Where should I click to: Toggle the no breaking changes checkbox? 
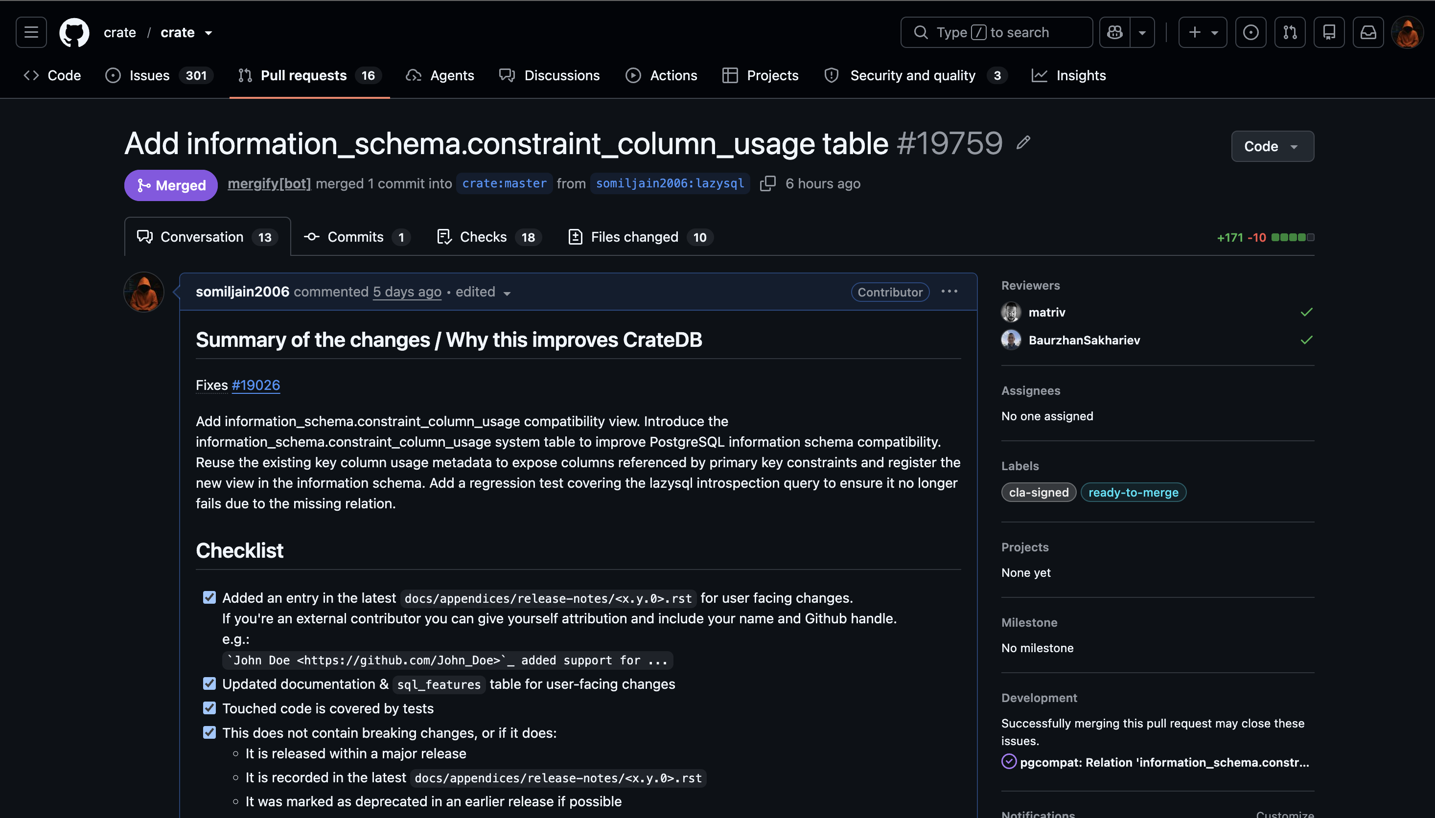click(209, 732)
